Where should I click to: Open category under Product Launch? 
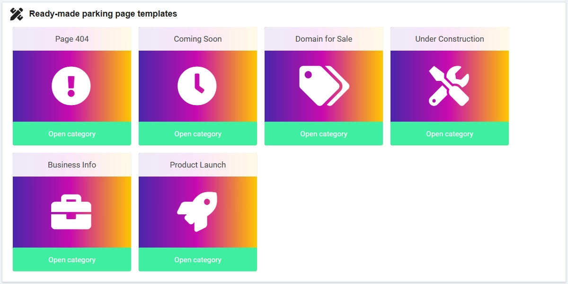click(x=198, y=260)
